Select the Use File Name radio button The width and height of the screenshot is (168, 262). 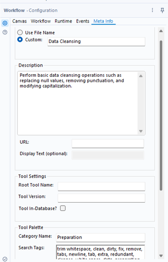click(x=20, y=32)
